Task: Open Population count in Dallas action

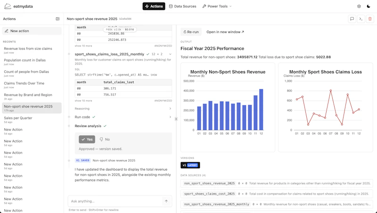Action: [x=32, y=62]
